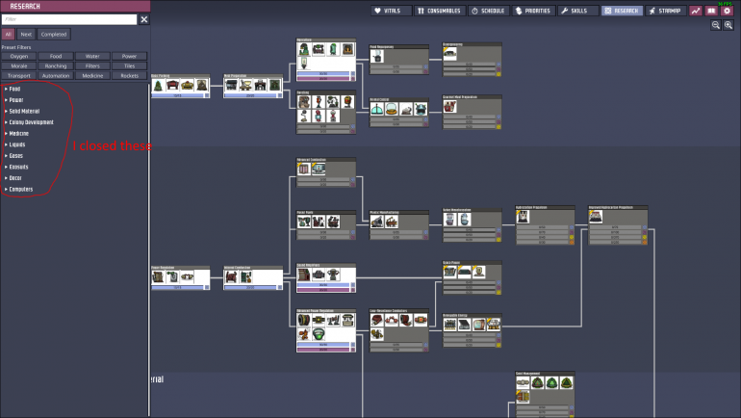This screenshot has width=741, height=418.
Task: Click the first icon in Agriculture node
Action: pyautogui.click(x=304, y=49)
